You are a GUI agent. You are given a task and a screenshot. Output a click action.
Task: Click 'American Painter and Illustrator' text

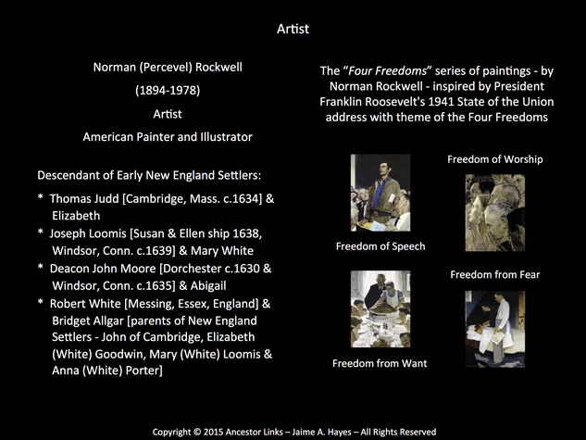tap(168, 137)
